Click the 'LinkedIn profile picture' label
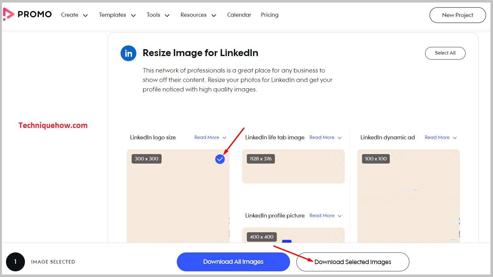The image size is (493, 277). point(275,216)
